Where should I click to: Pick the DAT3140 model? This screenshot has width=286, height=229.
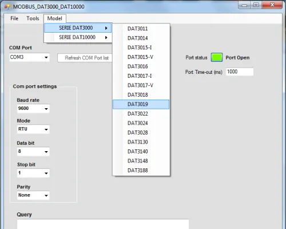[x=141, y=152]
